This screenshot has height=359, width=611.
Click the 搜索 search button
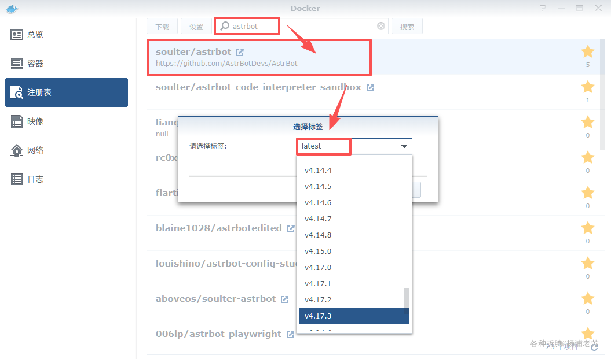pos(407,27)
